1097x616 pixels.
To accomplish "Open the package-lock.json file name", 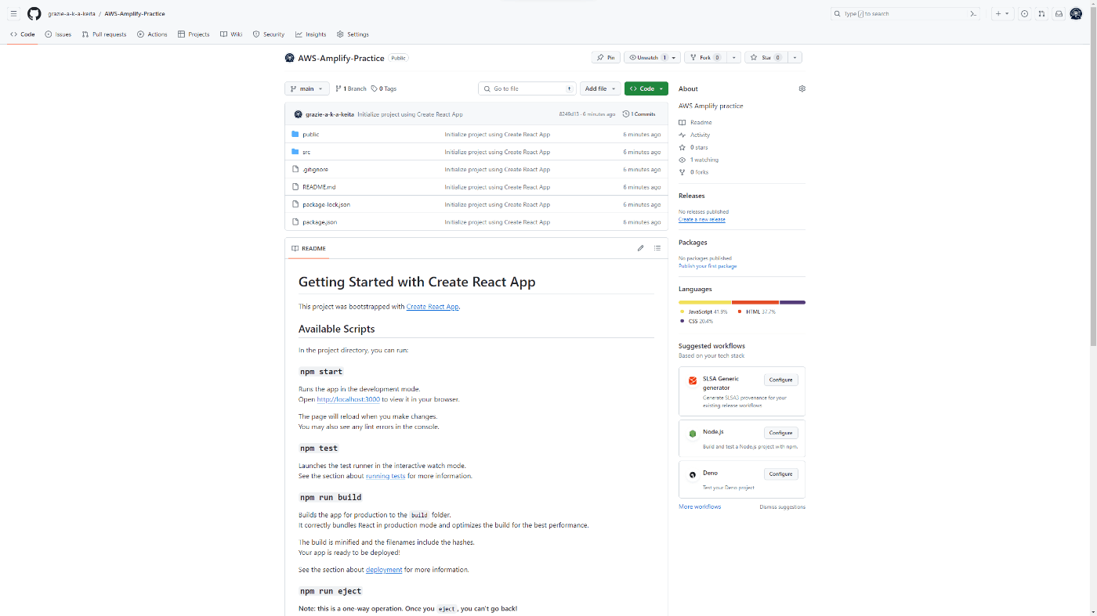I will click(326, 204).
